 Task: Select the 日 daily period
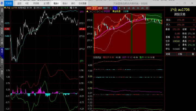click(147, 8)
